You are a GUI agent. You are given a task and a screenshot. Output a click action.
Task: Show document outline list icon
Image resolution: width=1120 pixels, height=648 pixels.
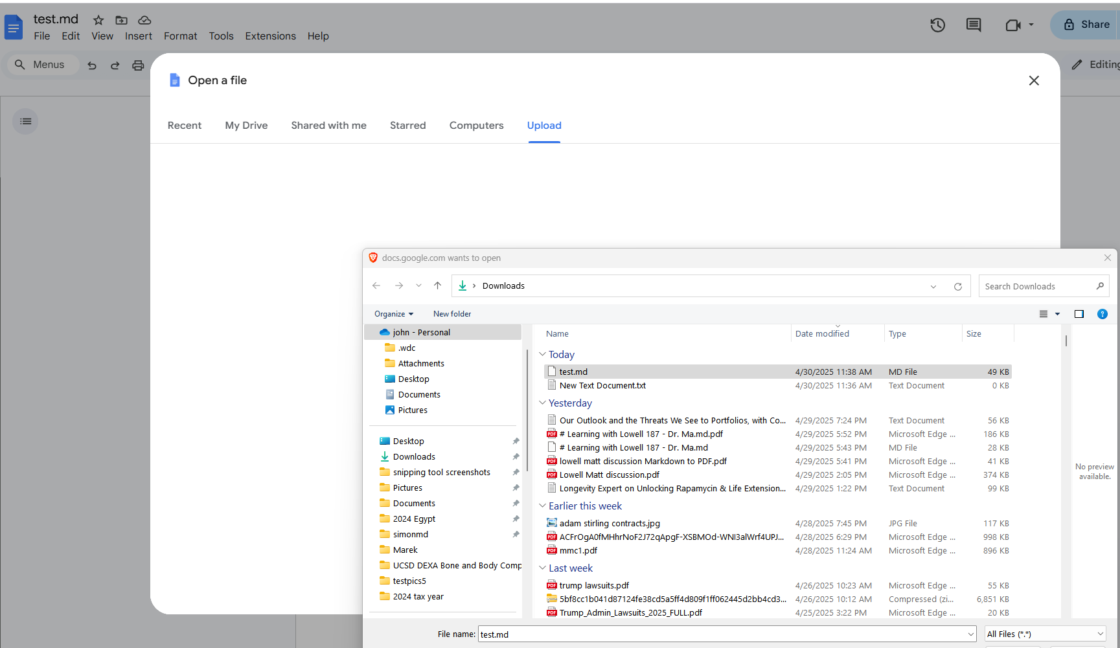(25, 121)
